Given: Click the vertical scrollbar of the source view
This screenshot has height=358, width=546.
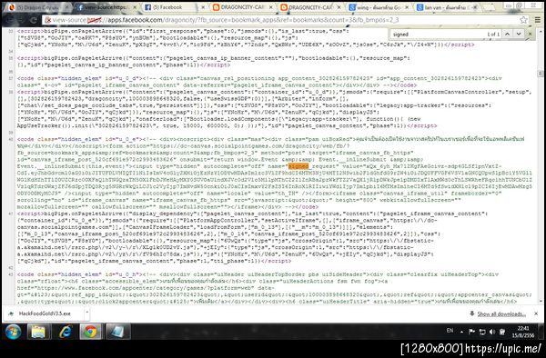Looking at the screenshot, I should click(540, 166).
